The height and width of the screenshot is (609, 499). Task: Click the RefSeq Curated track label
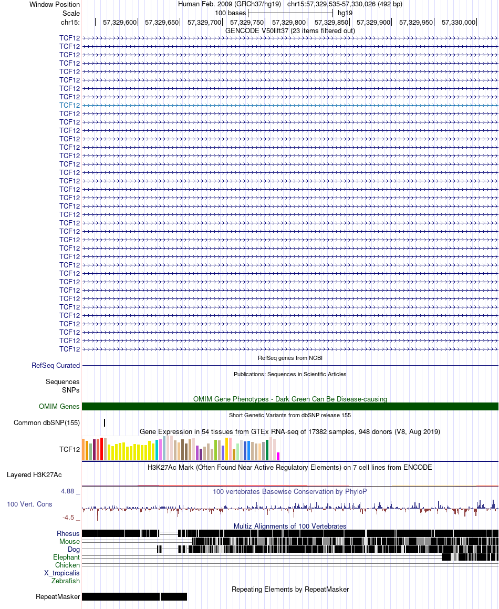coord(56,366)
